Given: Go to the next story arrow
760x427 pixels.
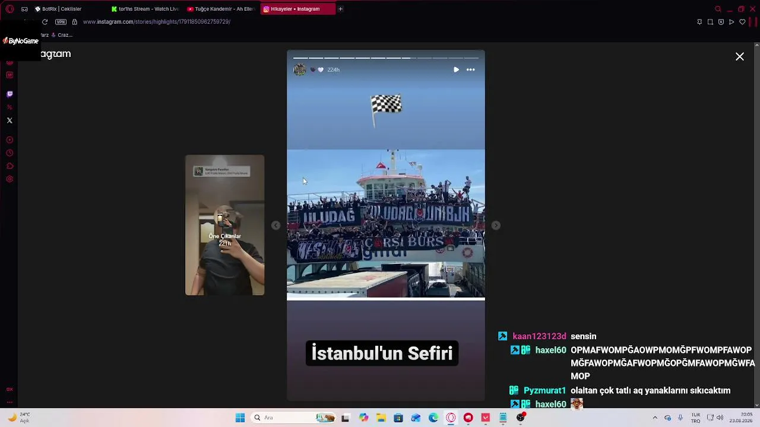Looking at the screenshot, I should [496, 225].
